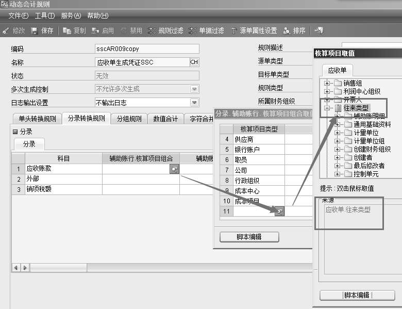Image resolution: width=402 pixels, height=309 pixels.
Task: Expand the 创建者 tree node
Action: pyautogui.click(x=337, y=157)
